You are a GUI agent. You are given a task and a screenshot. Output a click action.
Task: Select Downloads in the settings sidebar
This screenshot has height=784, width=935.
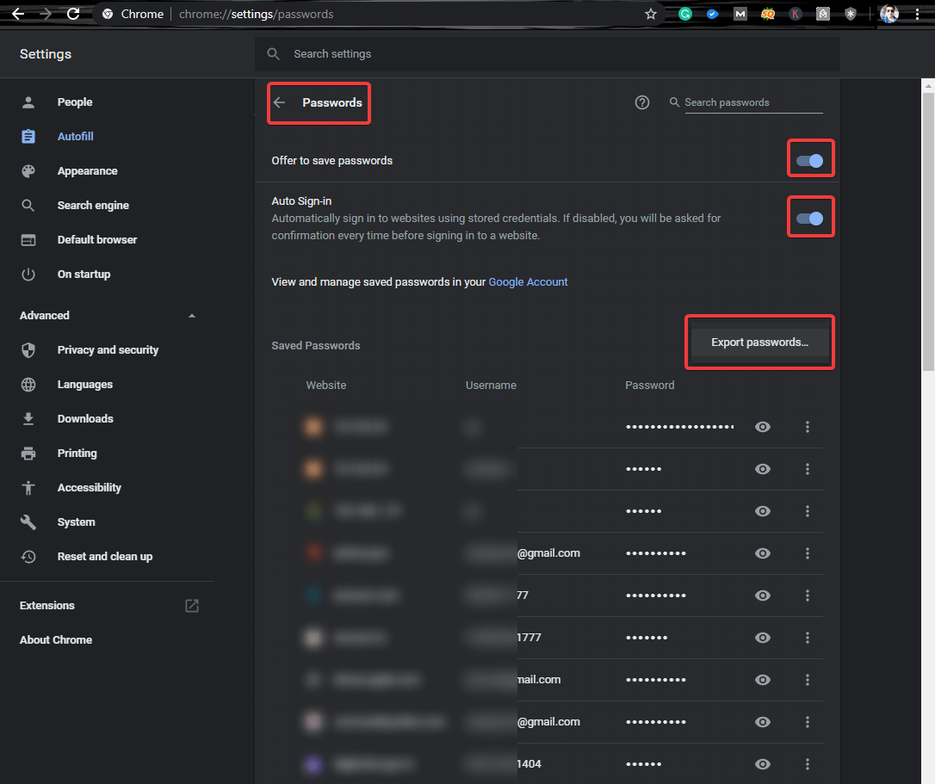85,418
